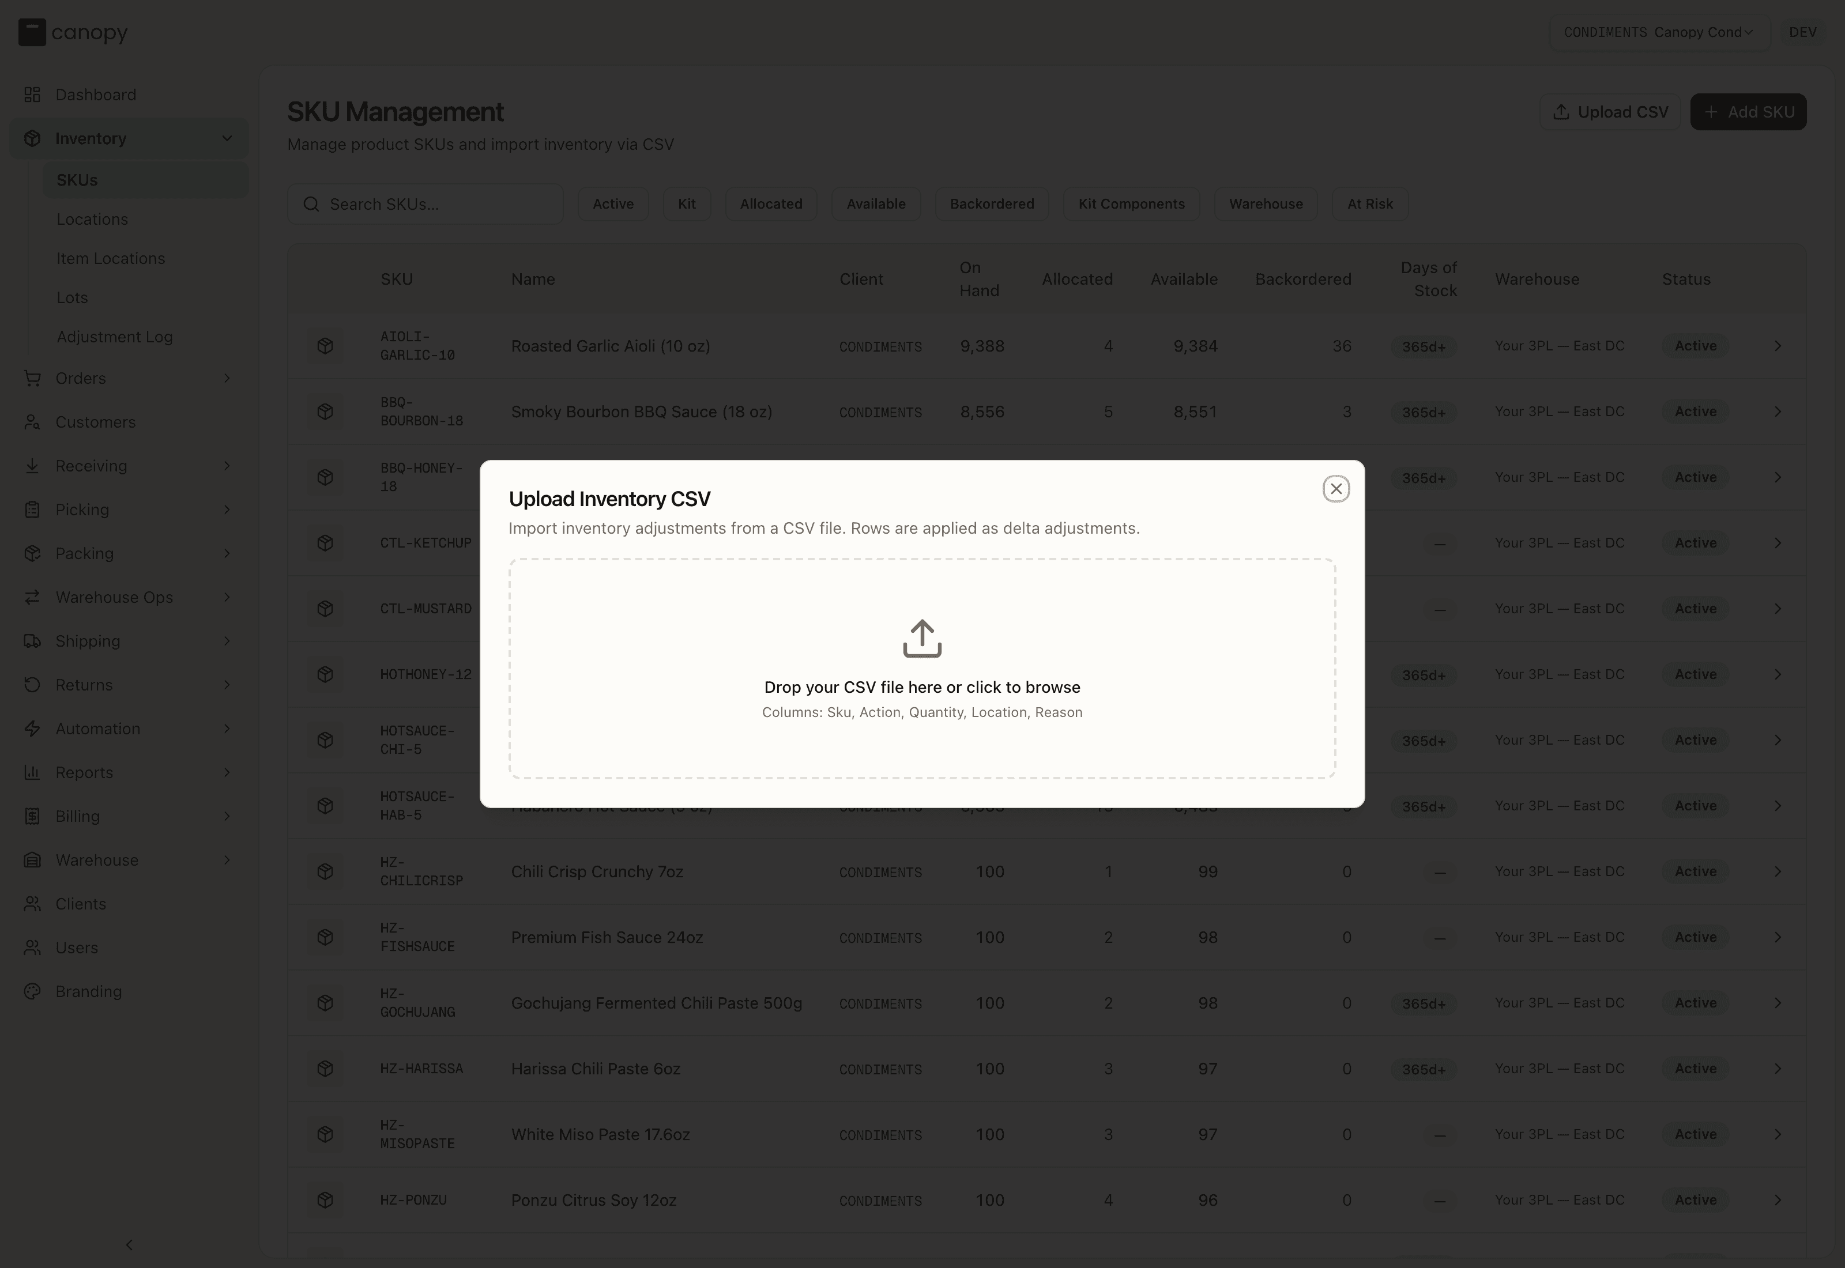Viewport: 1845px width, 1268px height.
Task: Click the Billing receipt icon
Action: tap(32, 816)
